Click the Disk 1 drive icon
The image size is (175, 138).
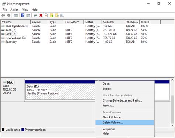point(5,82)
